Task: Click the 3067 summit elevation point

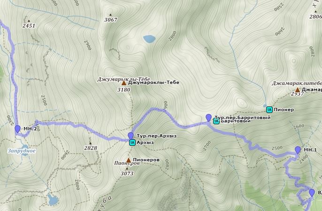Action: pos(110,15)
